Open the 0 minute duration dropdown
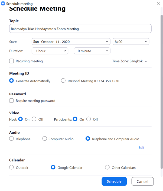Viewport: 163px width, 191px height. 92,51
